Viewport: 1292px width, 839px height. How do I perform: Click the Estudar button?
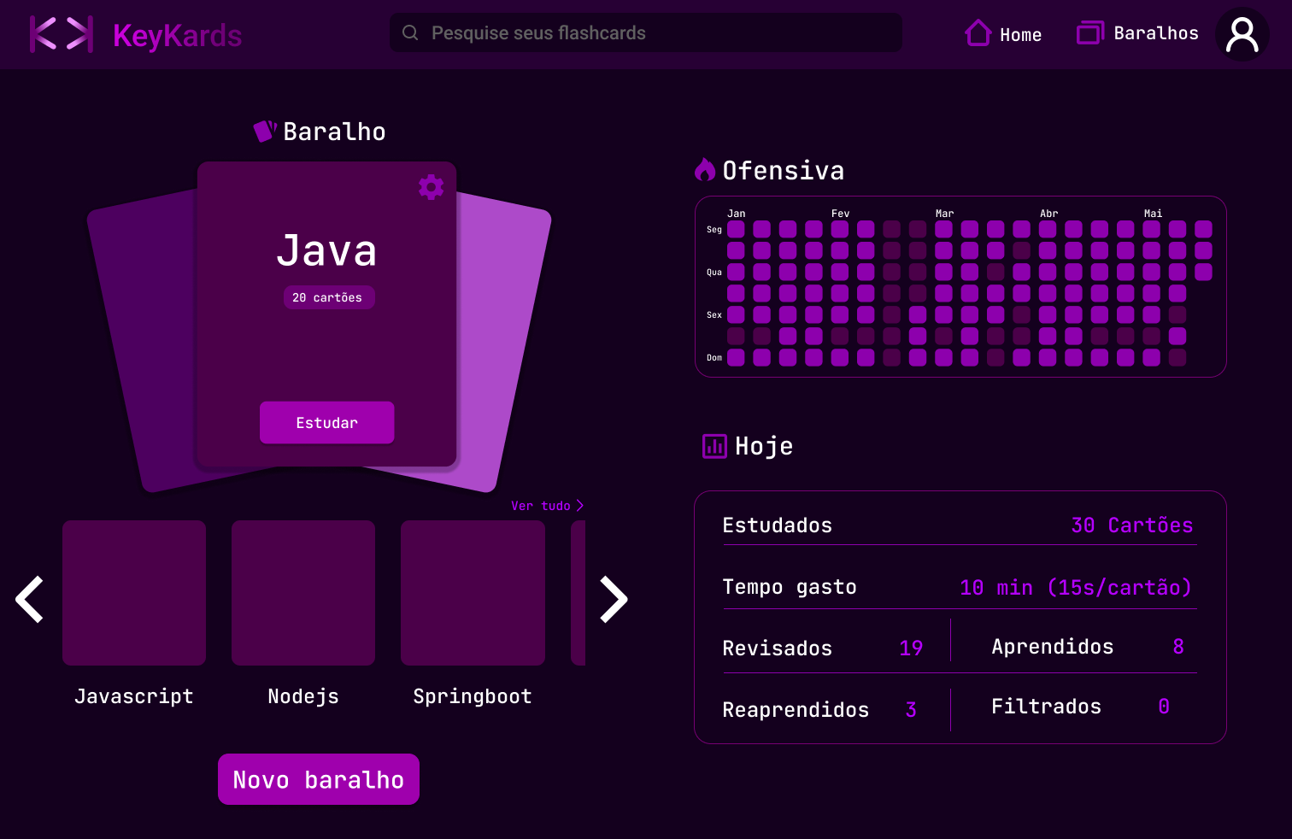pyautogui.click(x=326, y=422)
